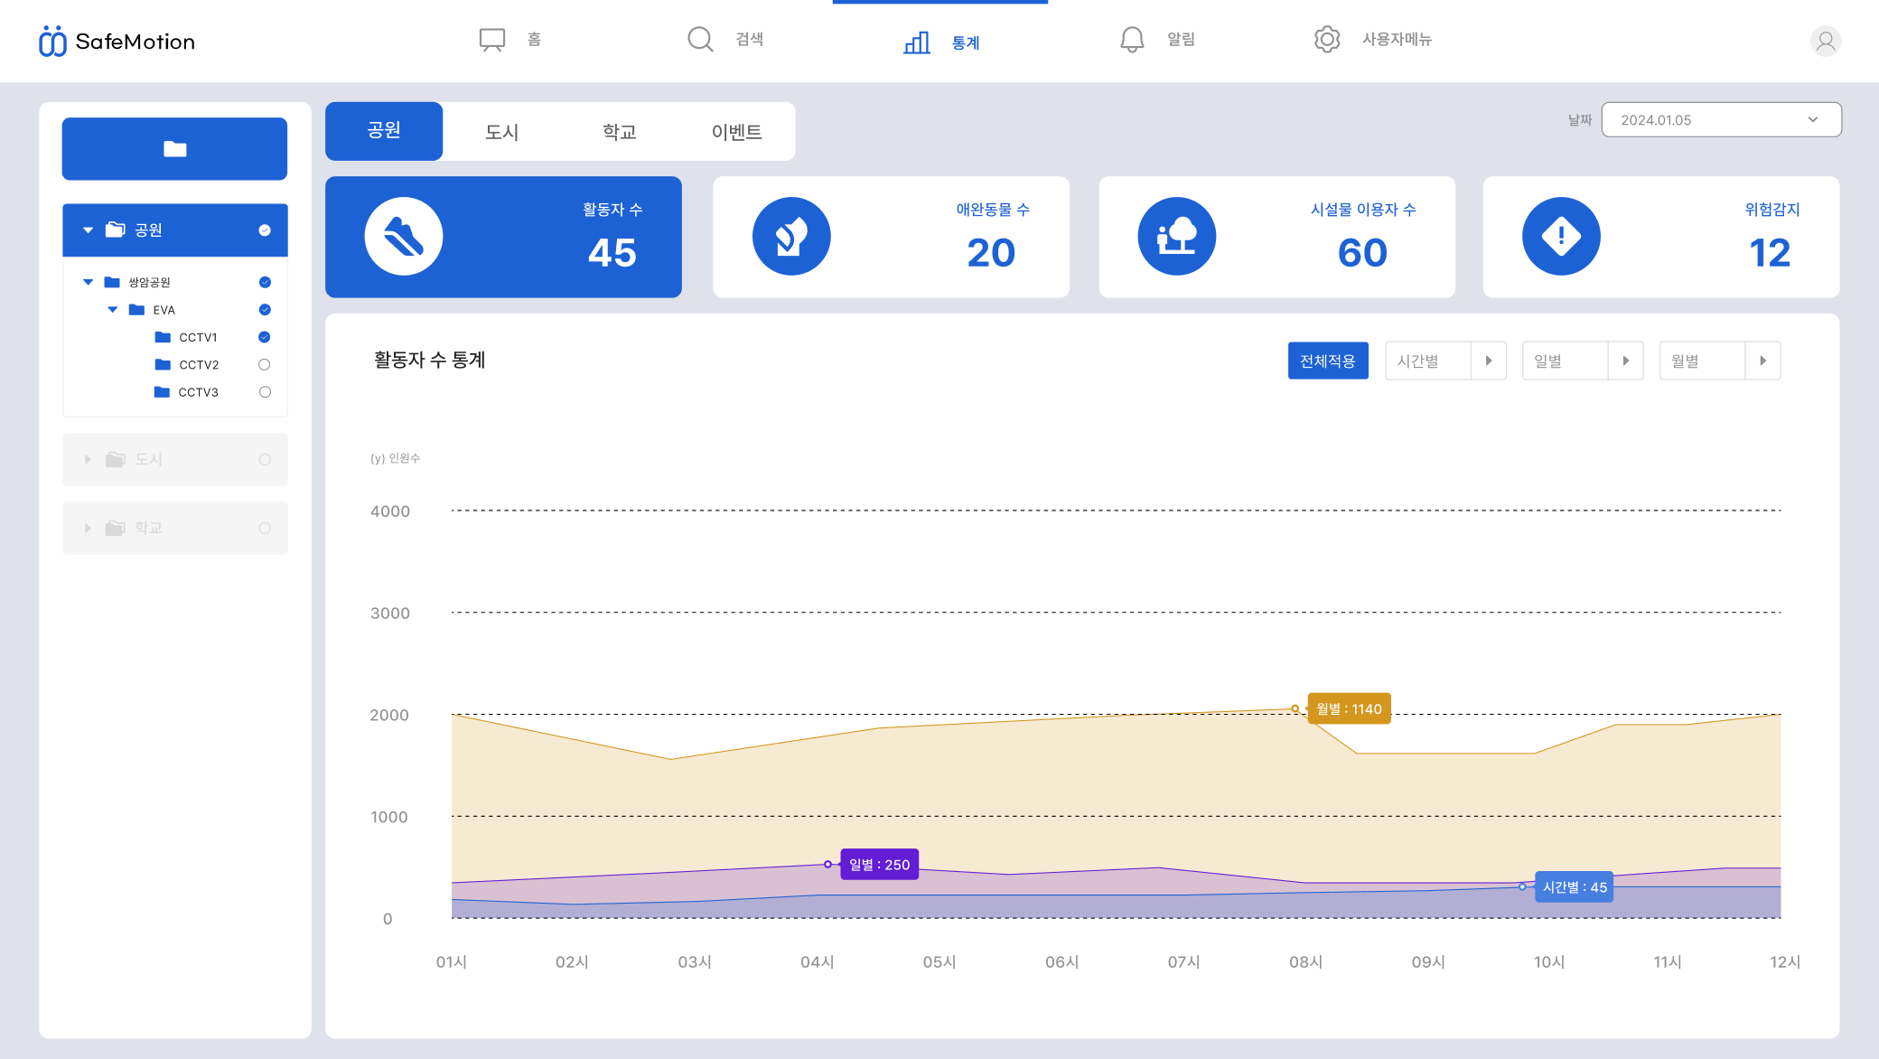Collapse the 공원 tree section arrow
The height and width of the screenshot is (1059, 1879).
(x=88, y=230)
